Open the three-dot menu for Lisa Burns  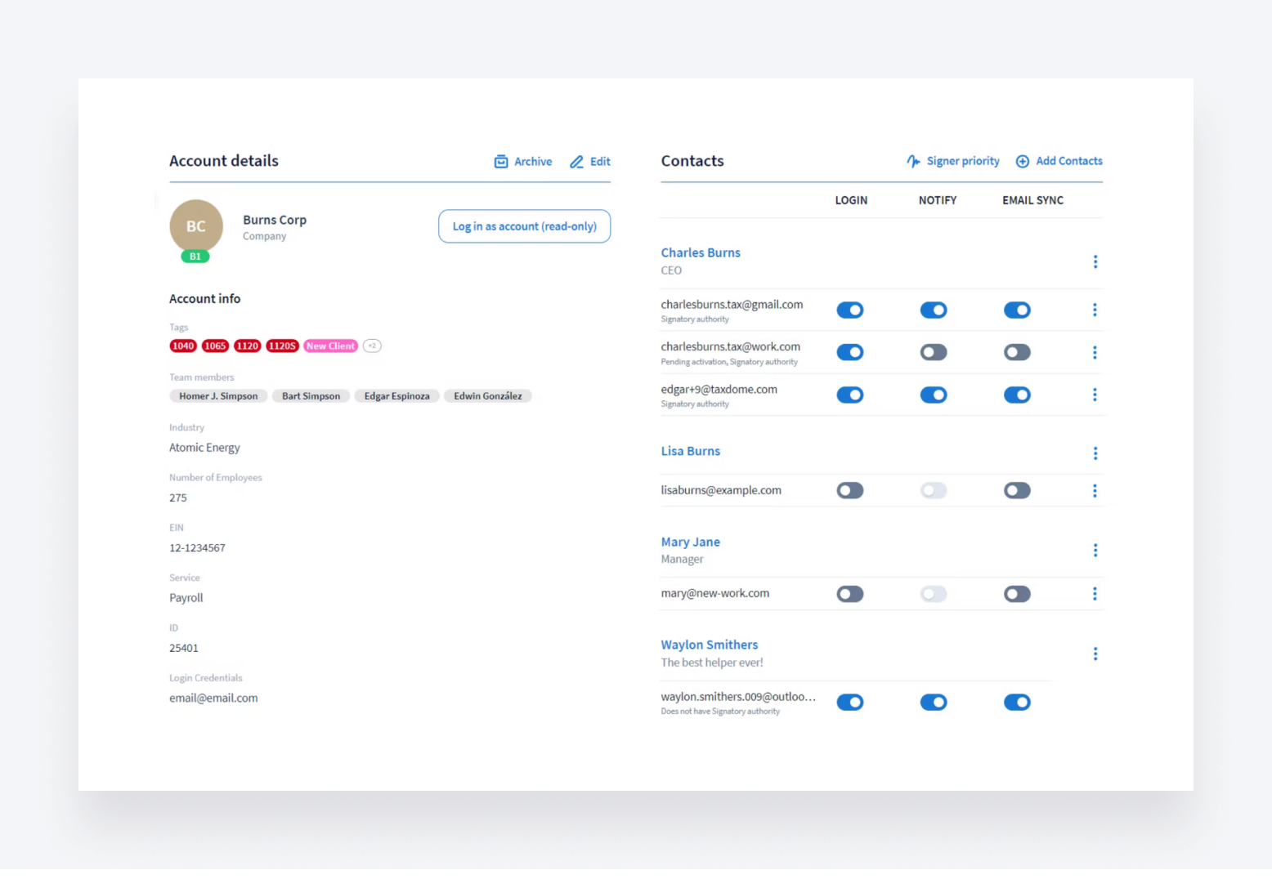pos(1095,453)
